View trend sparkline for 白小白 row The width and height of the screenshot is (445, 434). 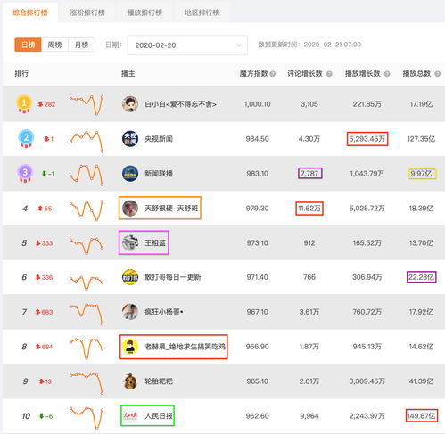point(87,104)
